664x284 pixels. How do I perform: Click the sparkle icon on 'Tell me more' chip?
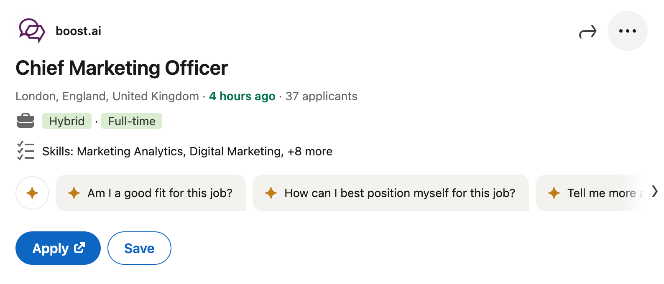(553, 193)
